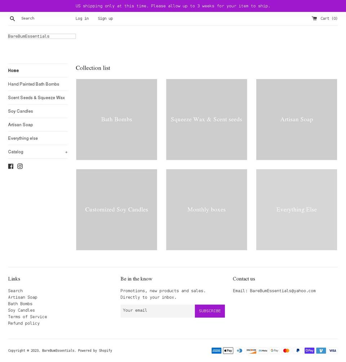Open the Artisan Soap collection tile

click(297, 119)
